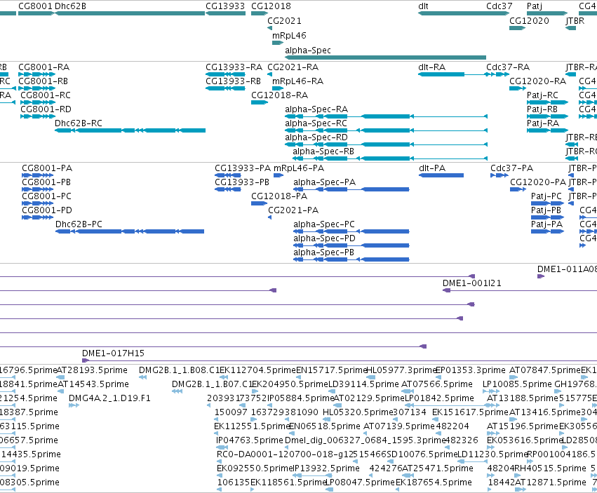The image size is (597, 493).
Task: Click EST HL05977.3prime
Action: click(x=402, y=370)
